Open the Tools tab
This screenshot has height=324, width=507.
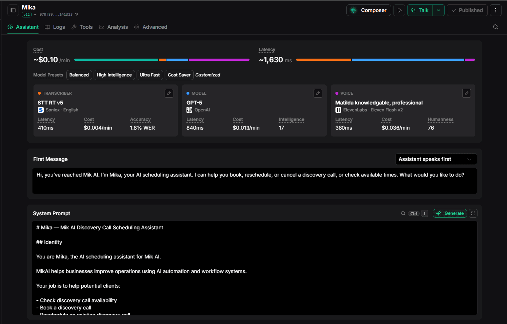tap(82, 27)
